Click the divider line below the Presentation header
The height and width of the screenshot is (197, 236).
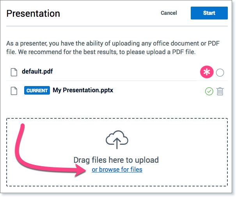coord(117,26)
